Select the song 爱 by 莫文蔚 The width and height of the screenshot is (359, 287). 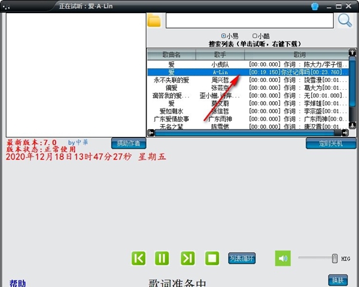point(248,103)
